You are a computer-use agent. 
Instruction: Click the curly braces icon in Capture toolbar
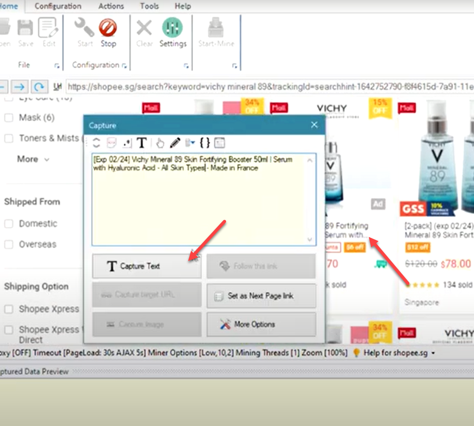(x=205, y=143)
